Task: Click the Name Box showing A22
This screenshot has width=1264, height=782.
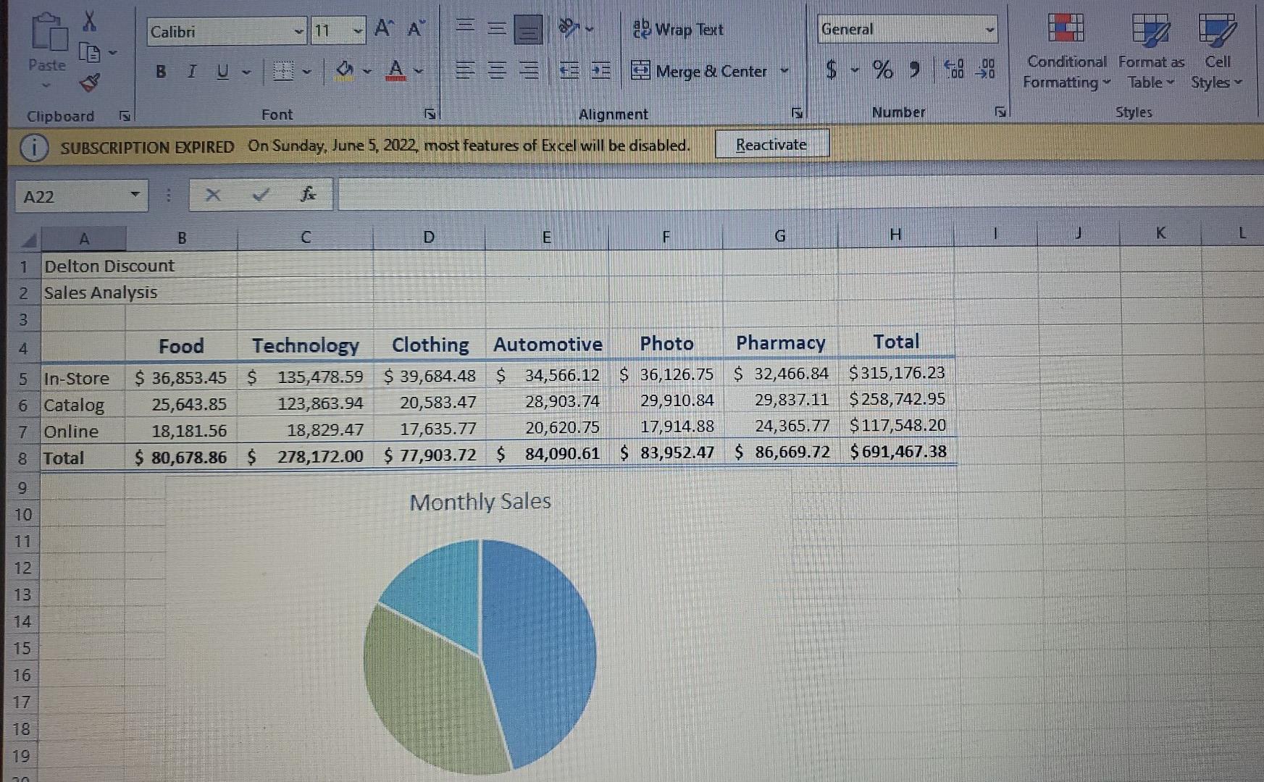Action: pos(72,195)
